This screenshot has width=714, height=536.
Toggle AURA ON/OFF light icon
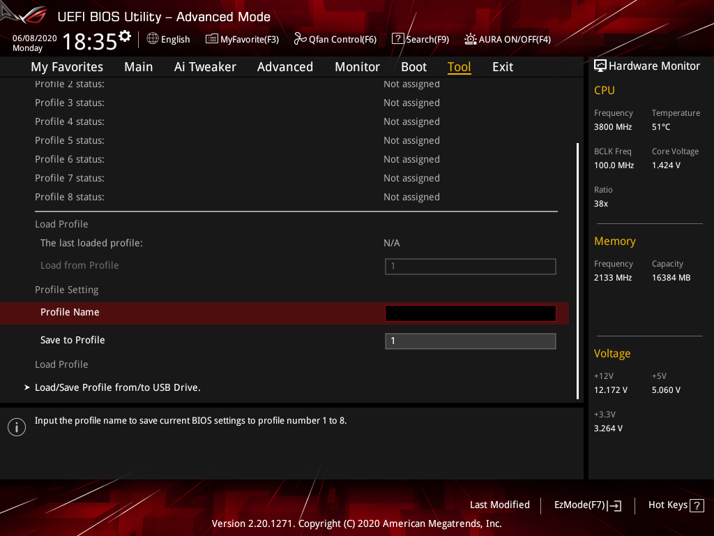point(471,39)
